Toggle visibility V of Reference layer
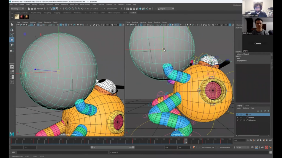Screen dimensions: 282x158 (x=238, y=120)
